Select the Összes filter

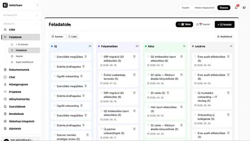224,8
